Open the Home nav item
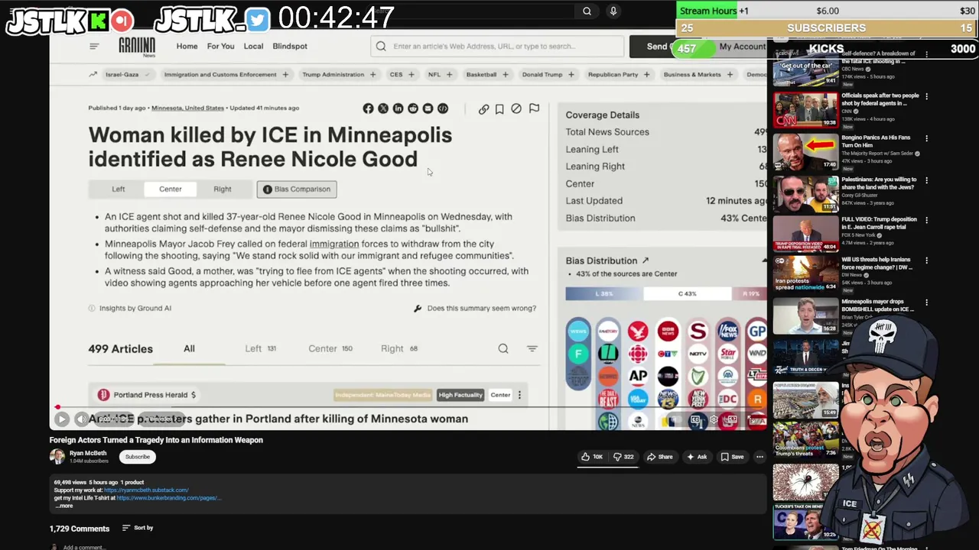The height and width of the screenshot is (550, 979). coord(187,47)
